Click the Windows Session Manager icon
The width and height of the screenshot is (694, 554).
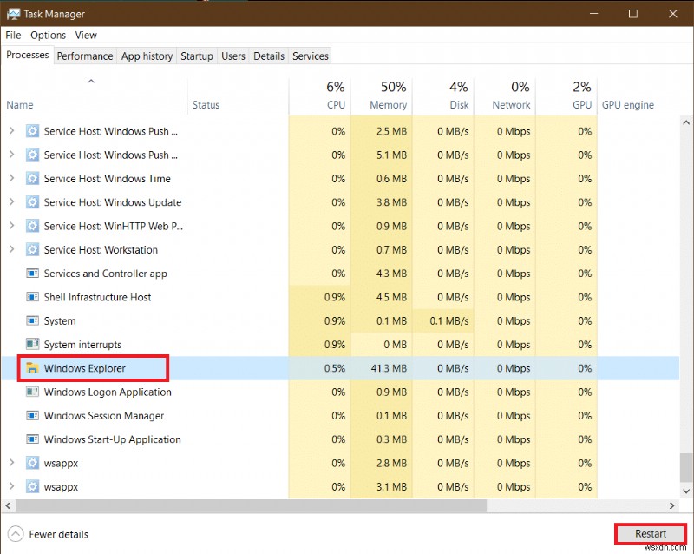pos(31,415)
